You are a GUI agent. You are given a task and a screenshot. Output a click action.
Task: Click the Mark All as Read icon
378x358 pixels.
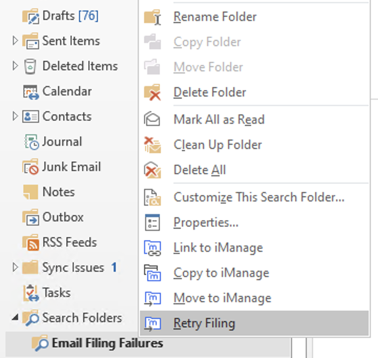click(x=152, y=120)
